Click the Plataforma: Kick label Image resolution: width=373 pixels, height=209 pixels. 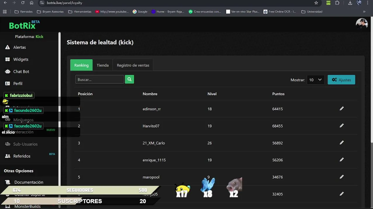(x=29, y=37)
